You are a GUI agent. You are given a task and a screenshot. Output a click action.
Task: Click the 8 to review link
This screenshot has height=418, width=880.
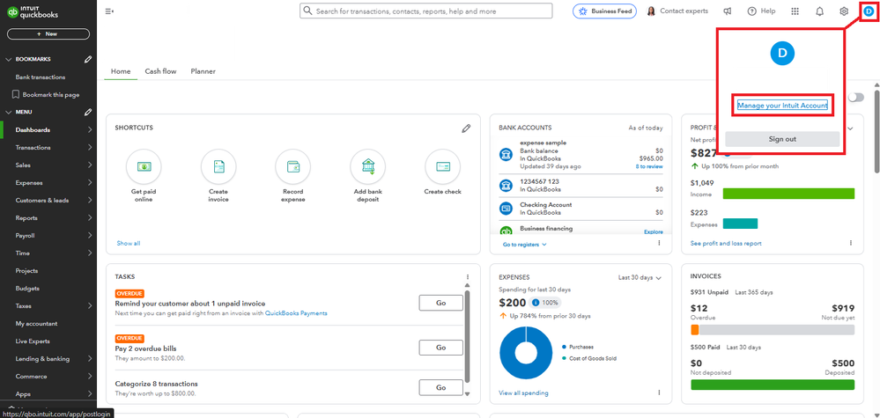(x=649, y=166)
